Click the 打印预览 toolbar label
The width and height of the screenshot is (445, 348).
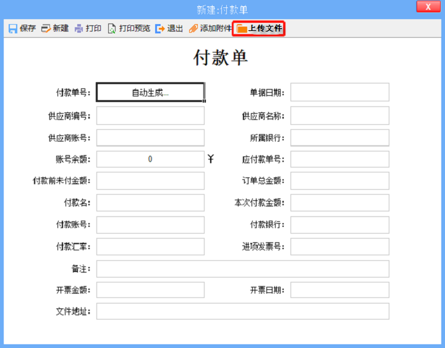[x=135, y=28]
